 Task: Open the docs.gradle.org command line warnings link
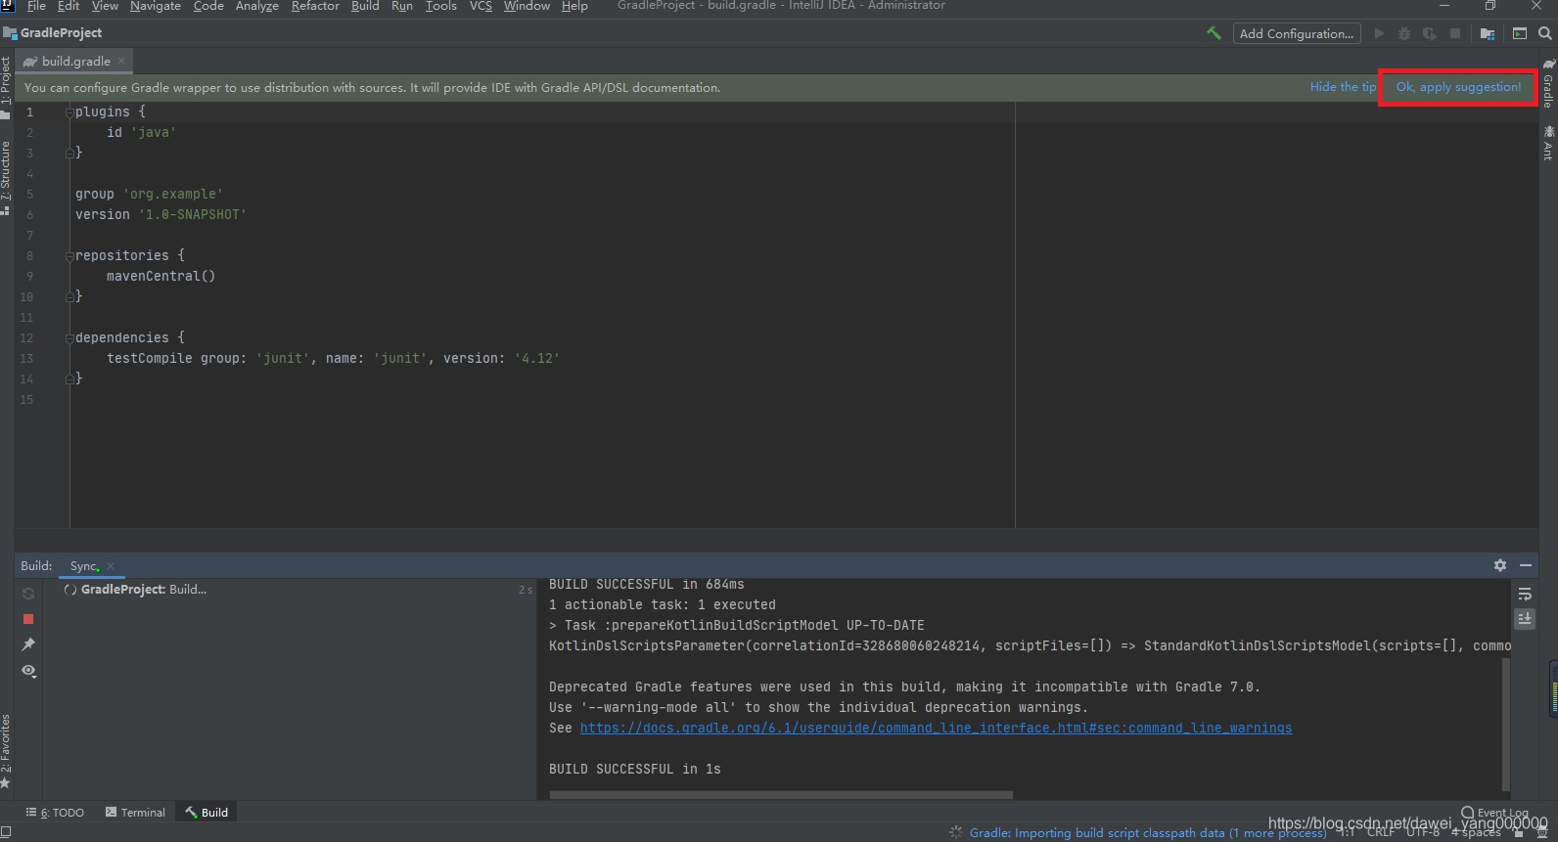(x=936, y=729)
